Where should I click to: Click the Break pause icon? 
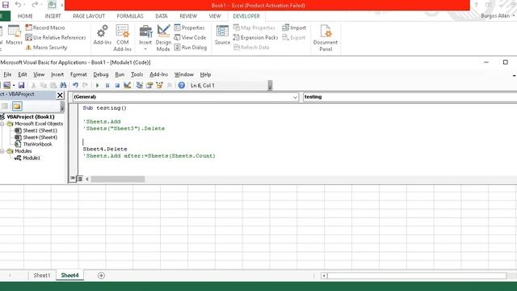(x=107, y=86)
